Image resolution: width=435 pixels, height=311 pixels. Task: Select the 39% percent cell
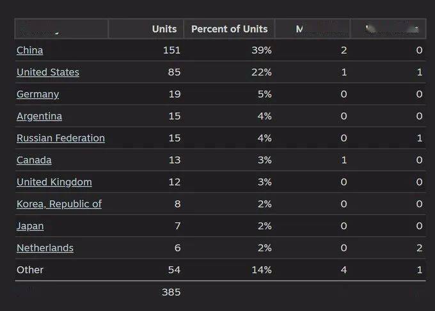262,50
